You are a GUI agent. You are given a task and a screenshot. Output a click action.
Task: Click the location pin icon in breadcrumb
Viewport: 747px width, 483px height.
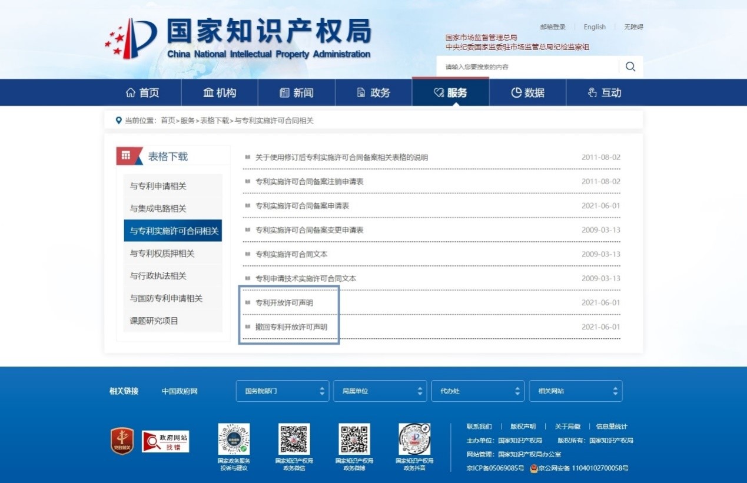[119, 121]
